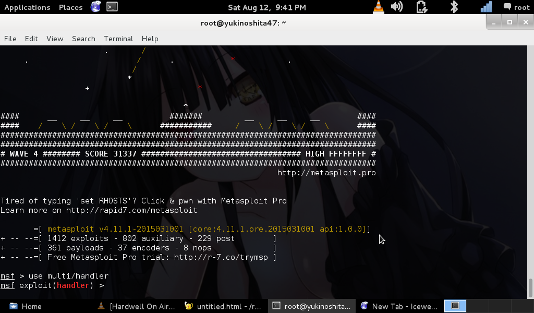Screen dimensions: 534x313
Task: Switch to New Tab Iceweasel window
Action: pyautogui.click(x=399, y=306)
